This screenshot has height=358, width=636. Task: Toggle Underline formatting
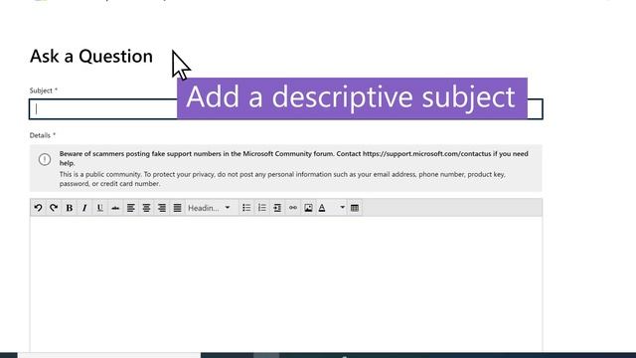pos(99,208)
